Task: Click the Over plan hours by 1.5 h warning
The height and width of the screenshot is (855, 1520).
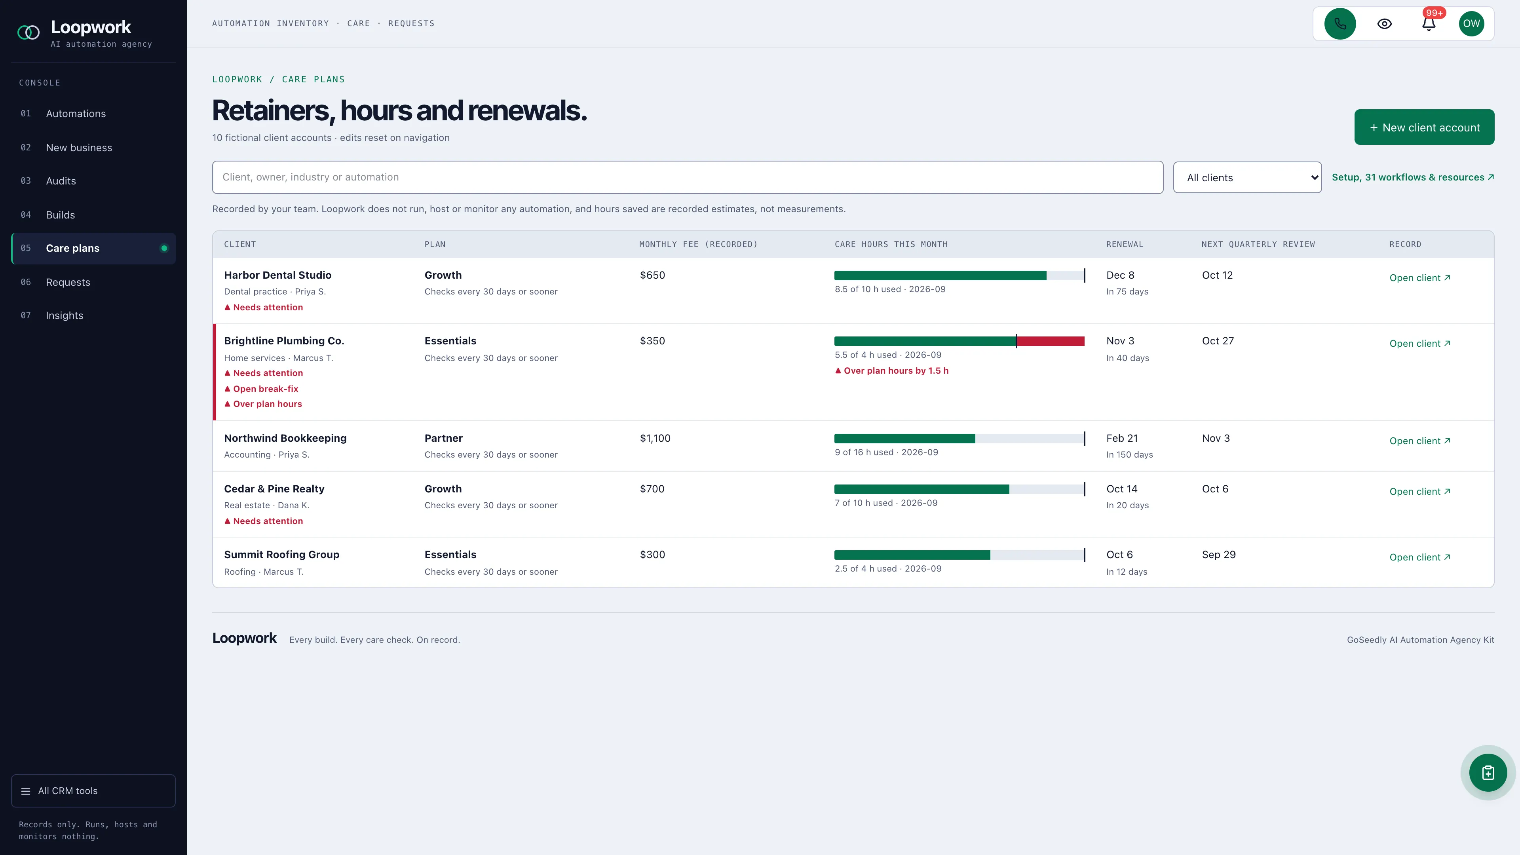Action: 891,370
